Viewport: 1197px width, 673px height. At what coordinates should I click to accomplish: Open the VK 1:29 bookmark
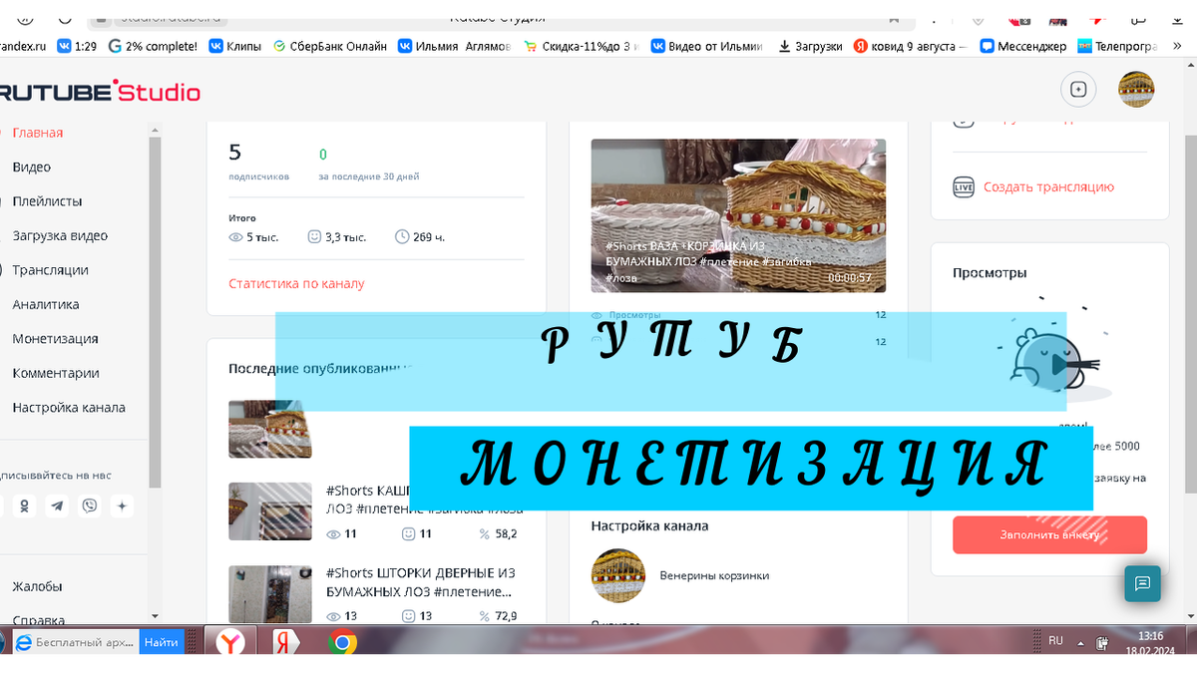click(76, 46)
